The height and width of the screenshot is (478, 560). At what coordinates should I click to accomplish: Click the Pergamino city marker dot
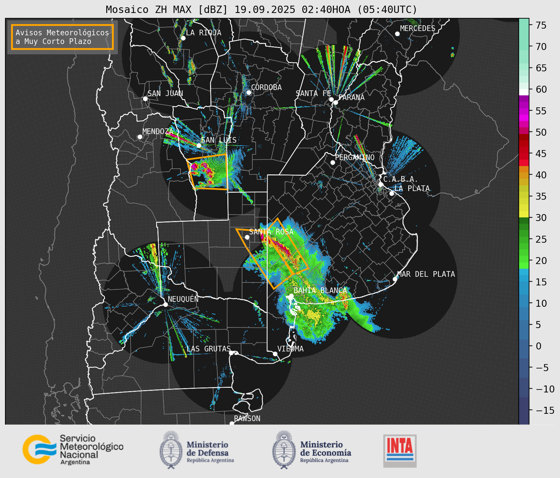tap(333, 163)
